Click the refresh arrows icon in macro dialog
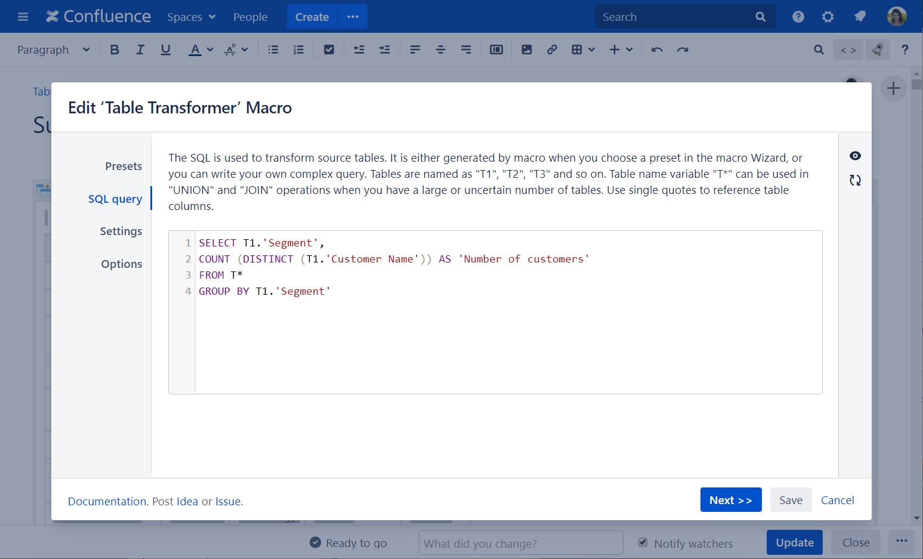923x559 pixels. (855, 180)
